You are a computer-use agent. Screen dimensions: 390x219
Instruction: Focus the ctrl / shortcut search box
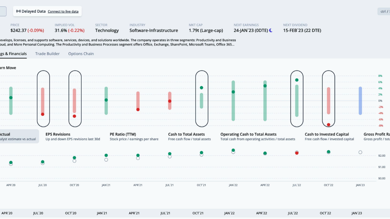[x=383, y=11]
